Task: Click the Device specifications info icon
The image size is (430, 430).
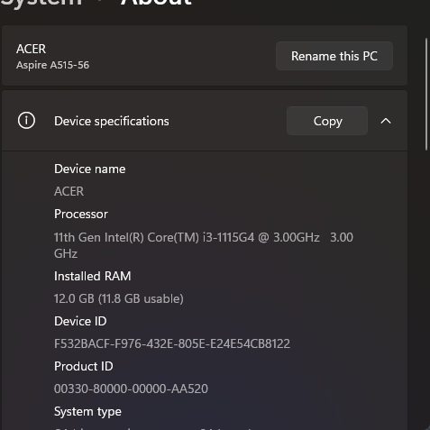Action: 26,121
